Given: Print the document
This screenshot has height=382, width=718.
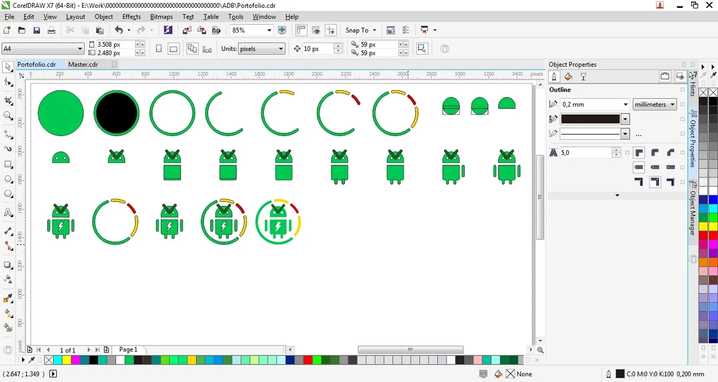Looking at the screenshot, I should (x=51, y=30).
